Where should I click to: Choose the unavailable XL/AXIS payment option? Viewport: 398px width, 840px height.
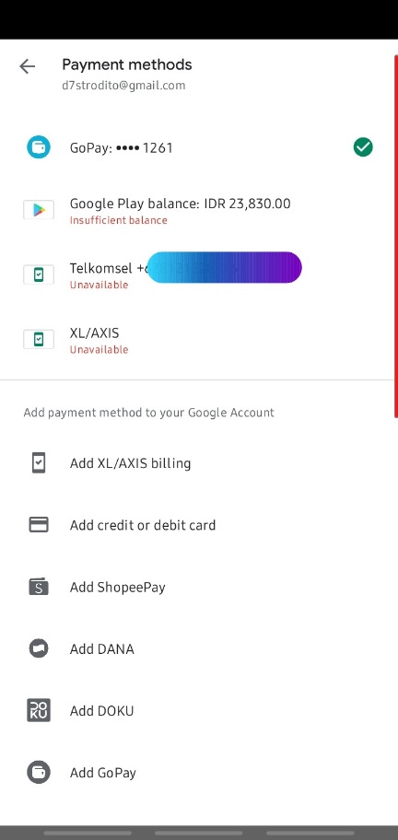199,340
